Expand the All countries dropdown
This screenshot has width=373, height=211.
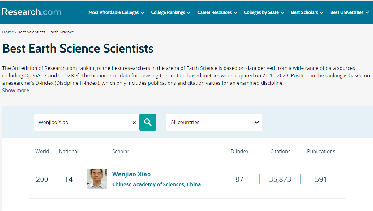point(214,122)
